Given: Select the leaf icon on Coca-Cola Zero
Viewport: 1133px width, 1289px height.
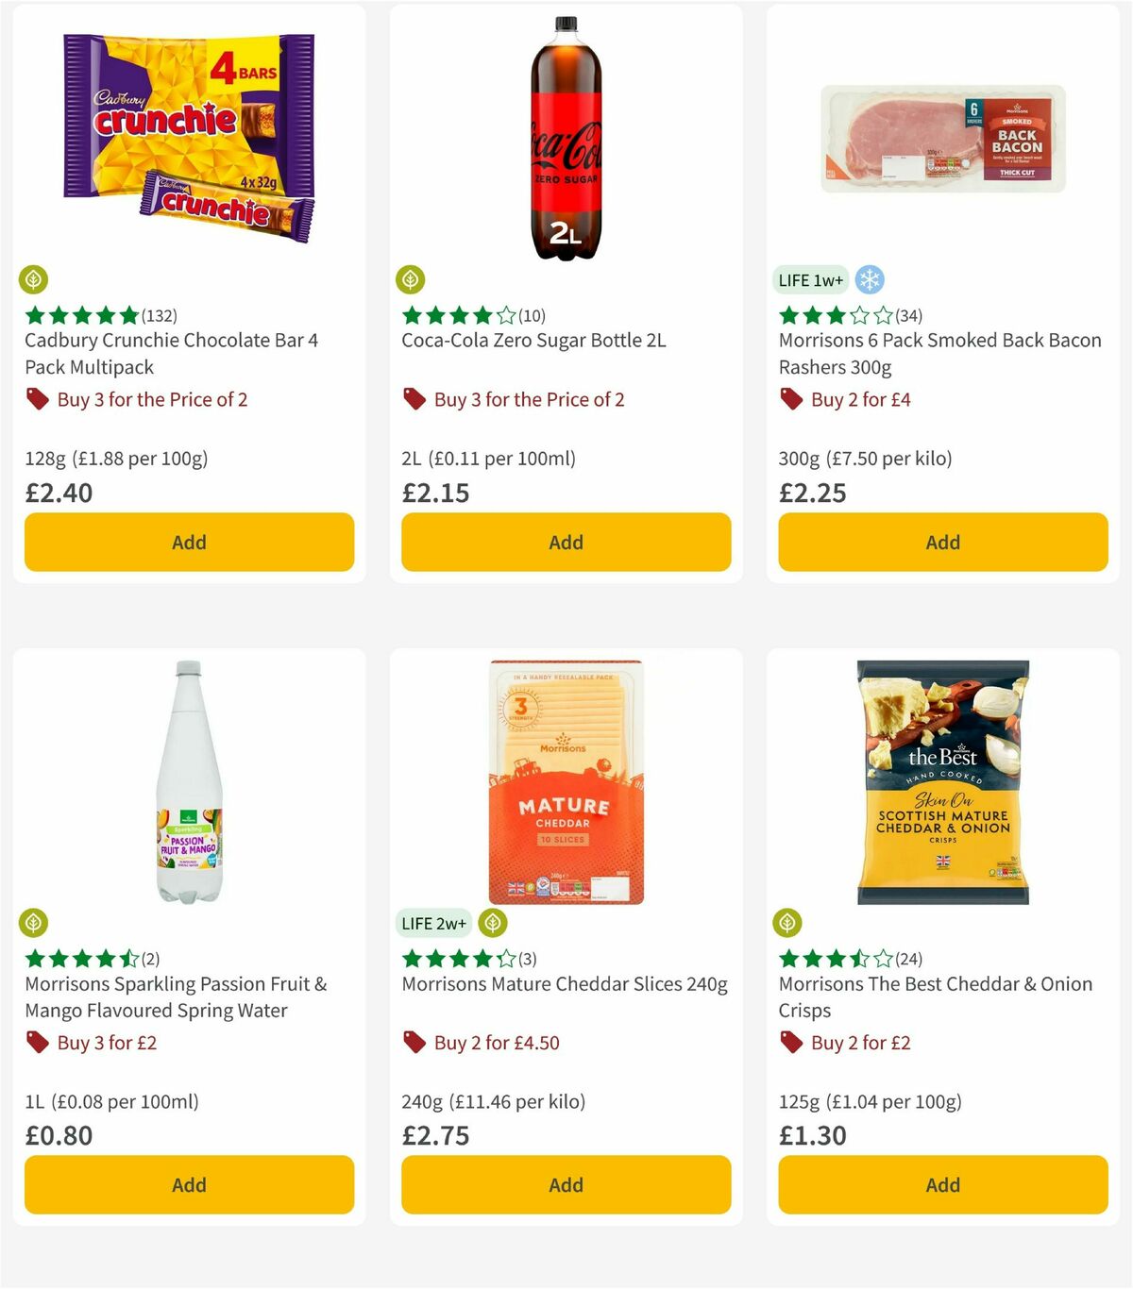Looking at the screenshot, I should click(412, 279).
